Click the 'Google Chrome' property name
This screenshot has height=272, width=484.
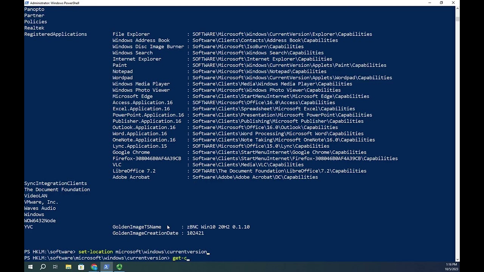[131, 152]
